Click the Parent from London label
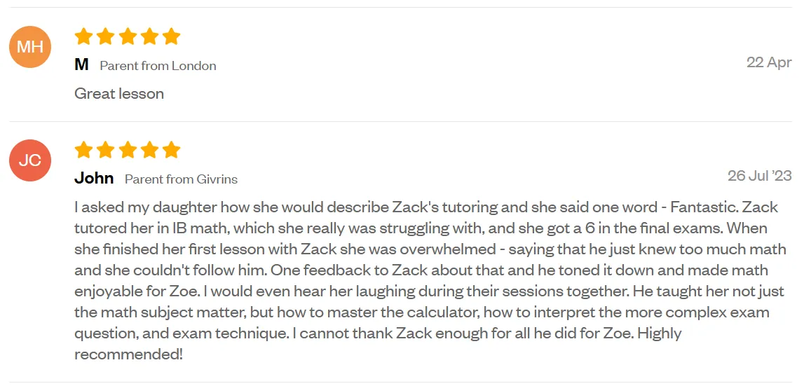The image size is (804, 386). 158,66
